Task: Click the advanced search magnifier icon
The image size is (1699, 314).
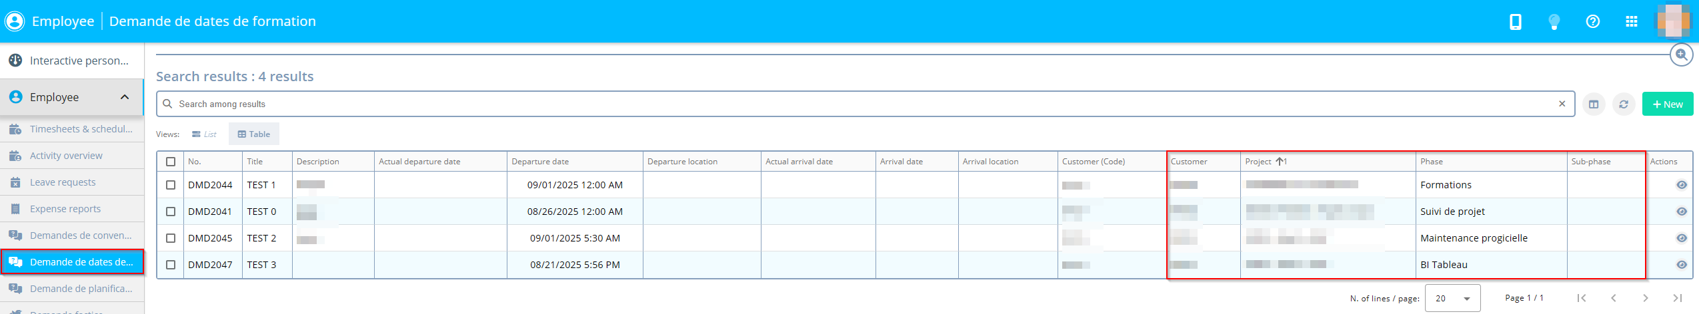Action: [1681, 55]
